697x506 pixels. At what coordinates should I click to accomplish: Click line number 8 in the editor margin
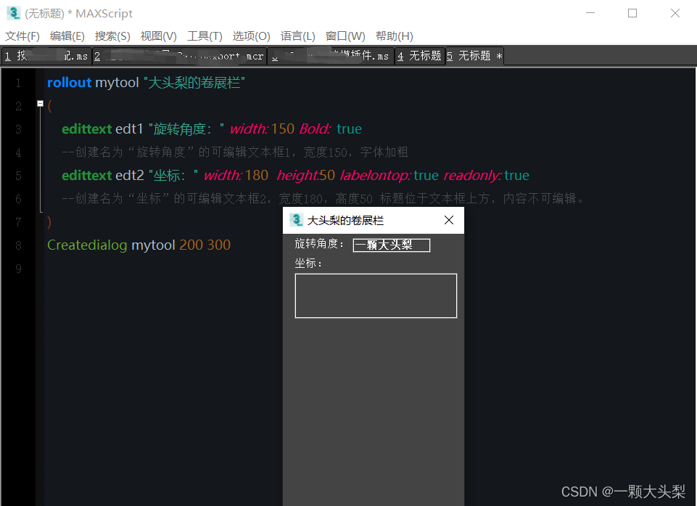pyautogui.click(x=17, y=245)
